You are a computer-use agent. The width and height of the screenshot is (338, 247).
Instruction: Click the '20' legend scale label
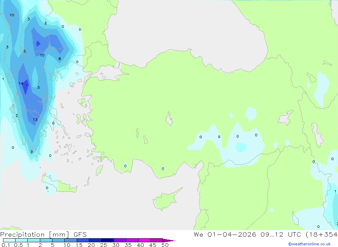coord(91,245)
